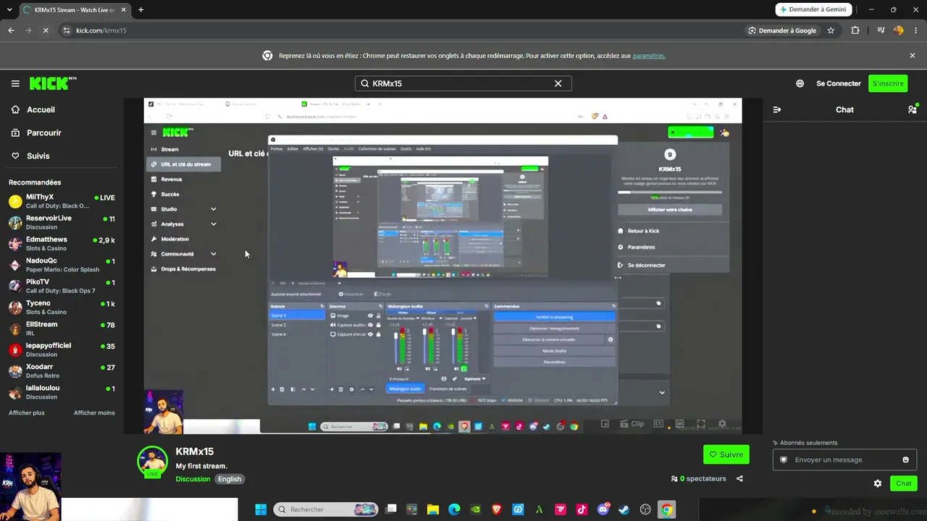This screenshot has width=927, height=521.
Task: Clear the KRMx15 search text
Action: click(558, 83)
